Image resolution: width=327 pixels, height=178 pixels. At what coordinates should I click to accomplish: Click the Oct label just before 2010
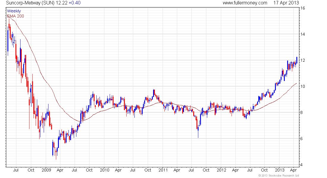pyautogui.click(x=89, y=170)
